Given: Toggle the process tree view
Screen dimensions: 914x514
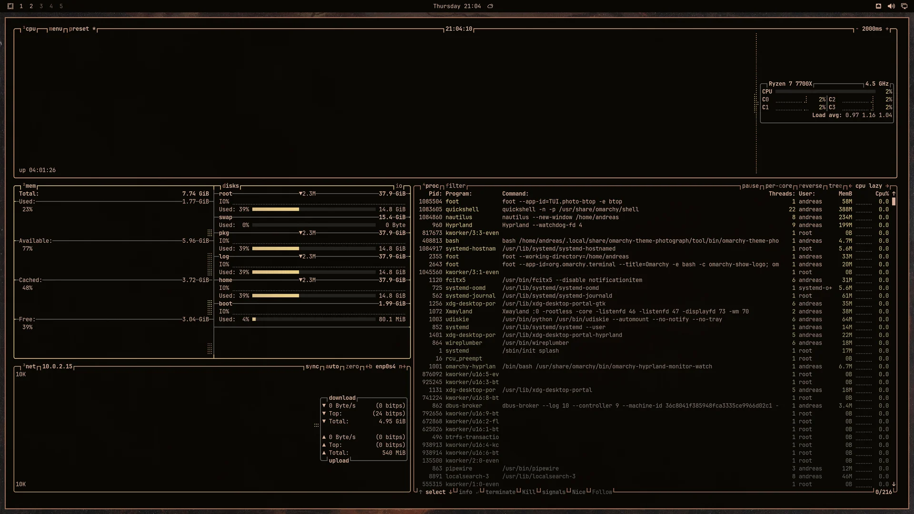Looking at the screenshot, I should (835, 186).
